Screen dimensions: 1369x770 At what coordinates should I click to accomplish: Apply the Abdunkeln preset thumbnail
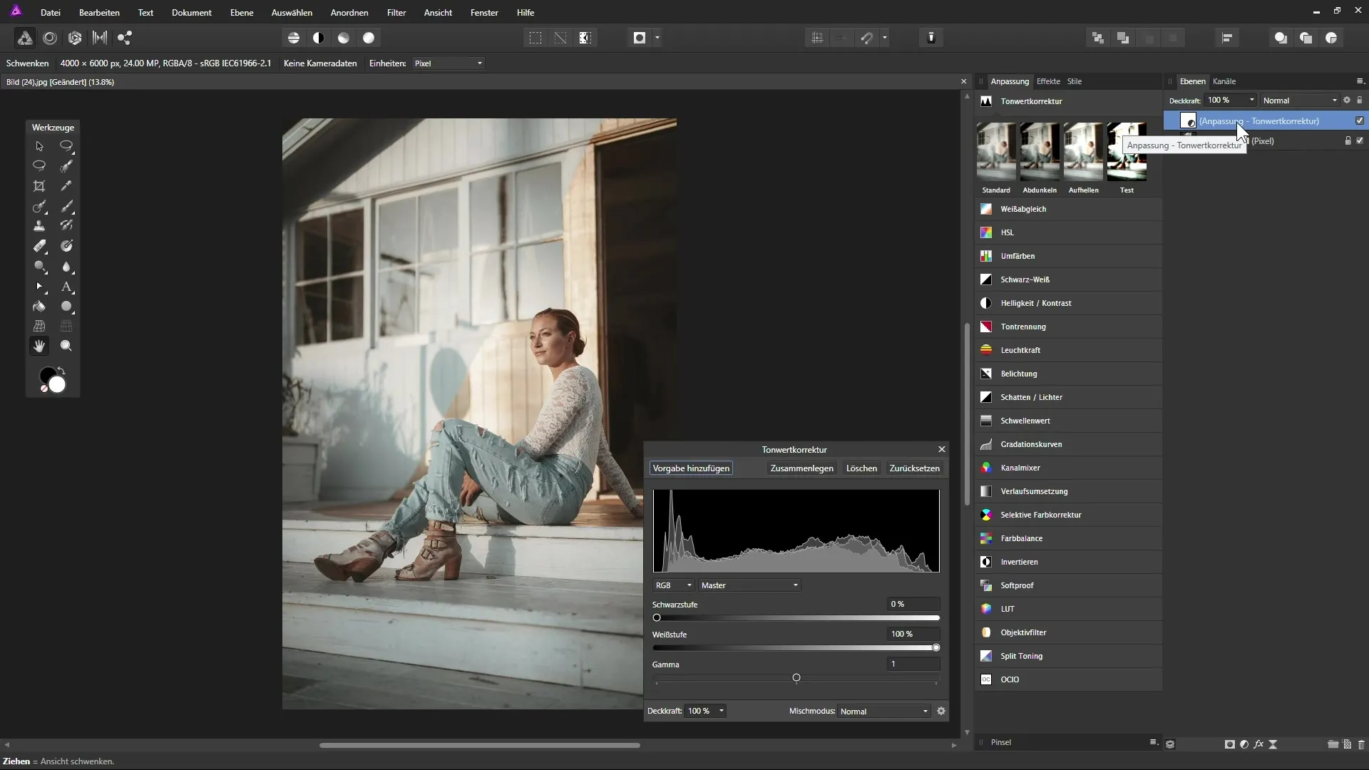1040,152
